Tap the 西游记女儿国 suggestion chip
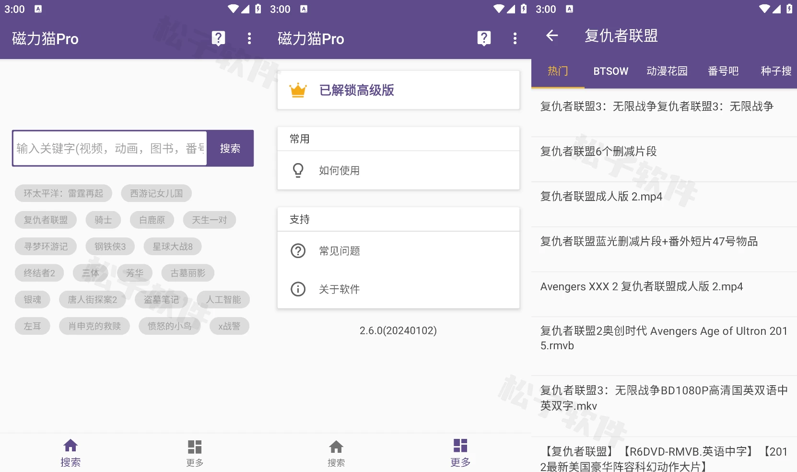Image resolution: width=797 pixels, height=472 pixels. click(x=156, y=193)
